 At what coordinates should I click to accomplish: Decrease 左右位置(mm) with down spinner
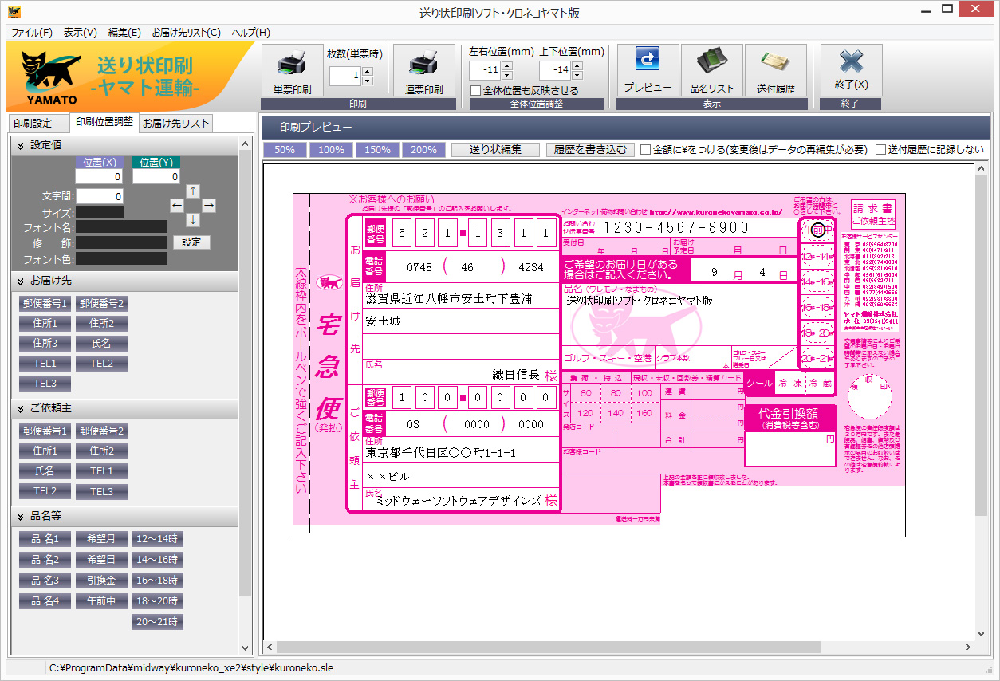pyautogui.click(x=507, y=74)
